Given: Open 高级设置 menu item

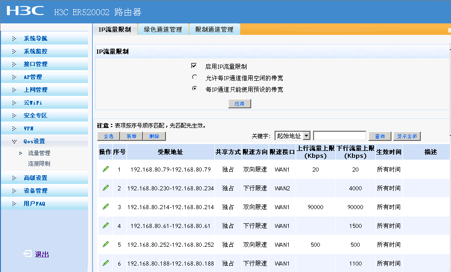Looking at the screenshot, I should [x=35, y=178].
